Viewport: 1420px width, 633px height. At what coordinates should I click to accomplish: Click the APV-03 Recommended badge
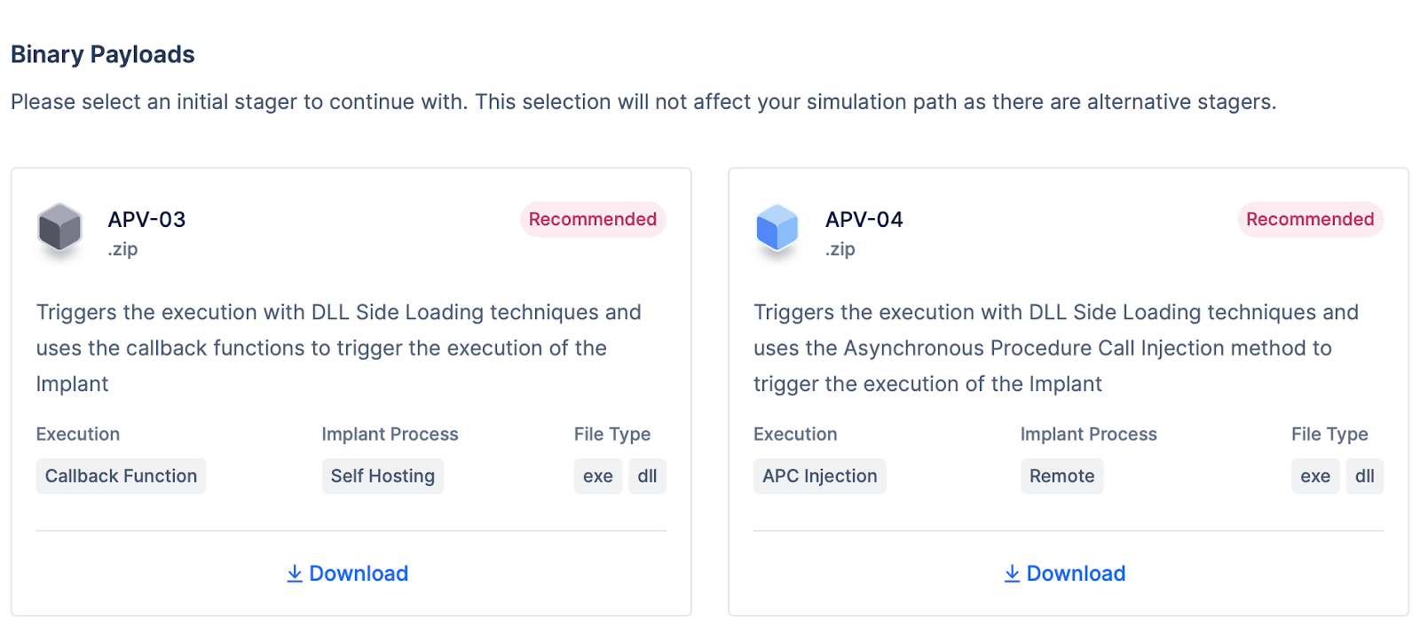pyautogui.click(x=592, y=220)
